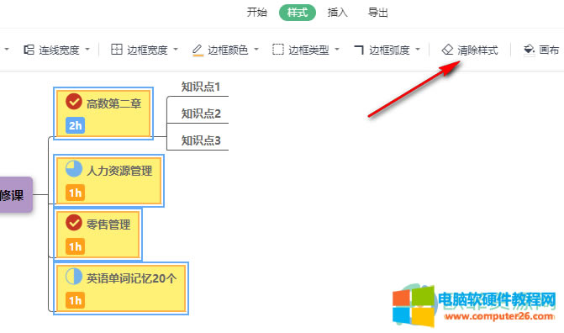This screenshot has width=564, height=333.
Task: Click the 连线宽度 label
Action: 59,50
